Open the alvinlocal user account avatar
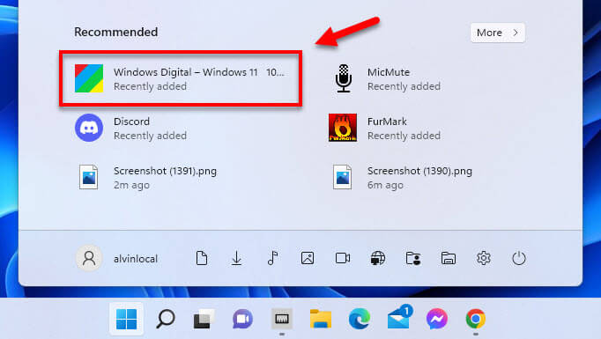This screenshot has height=339, width=601. coord(89,258)
